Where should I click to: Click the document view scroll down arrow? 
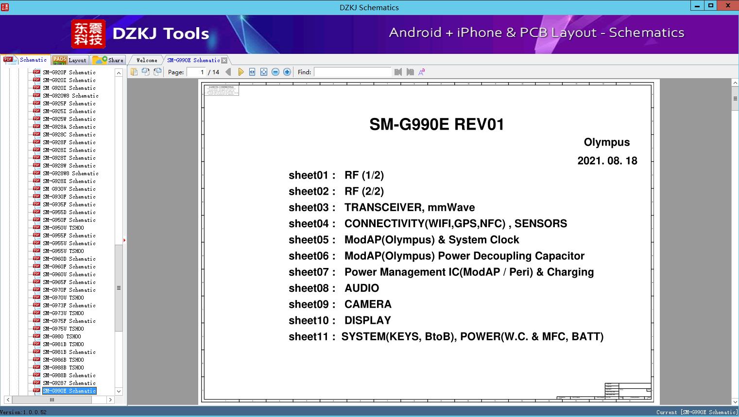point(735,401)
